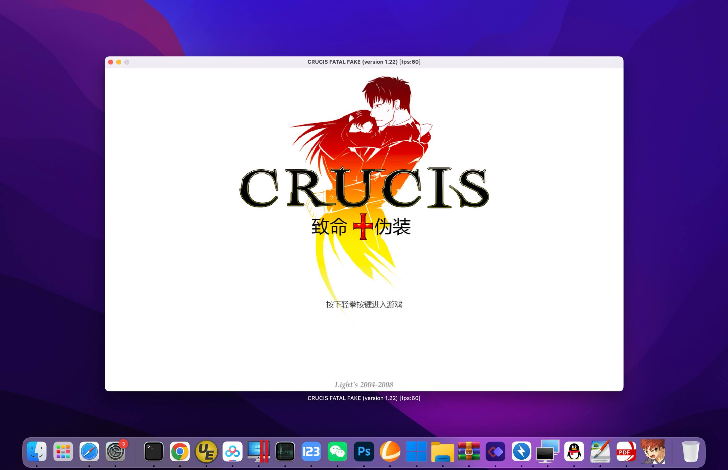The height and width of the screenshot is (470, 728).
Task: Open the anime character game icon
Action: coord(653,451)
